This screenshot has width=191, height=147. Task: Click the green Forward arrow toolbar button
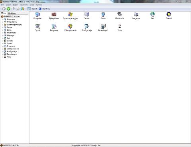[x=8, y=9]
